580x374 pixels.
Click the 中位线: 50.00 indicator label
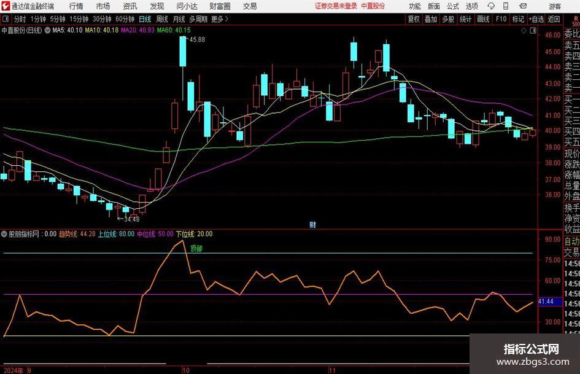[155, 234]
